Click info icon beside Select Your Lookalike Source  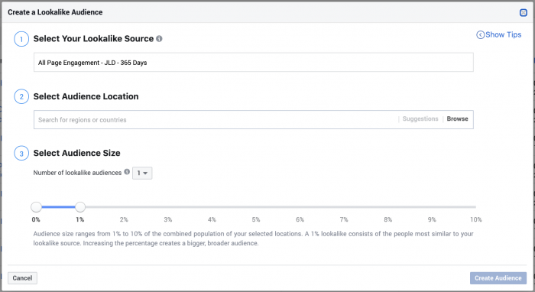pyautogui.click(x=159, y=39)
